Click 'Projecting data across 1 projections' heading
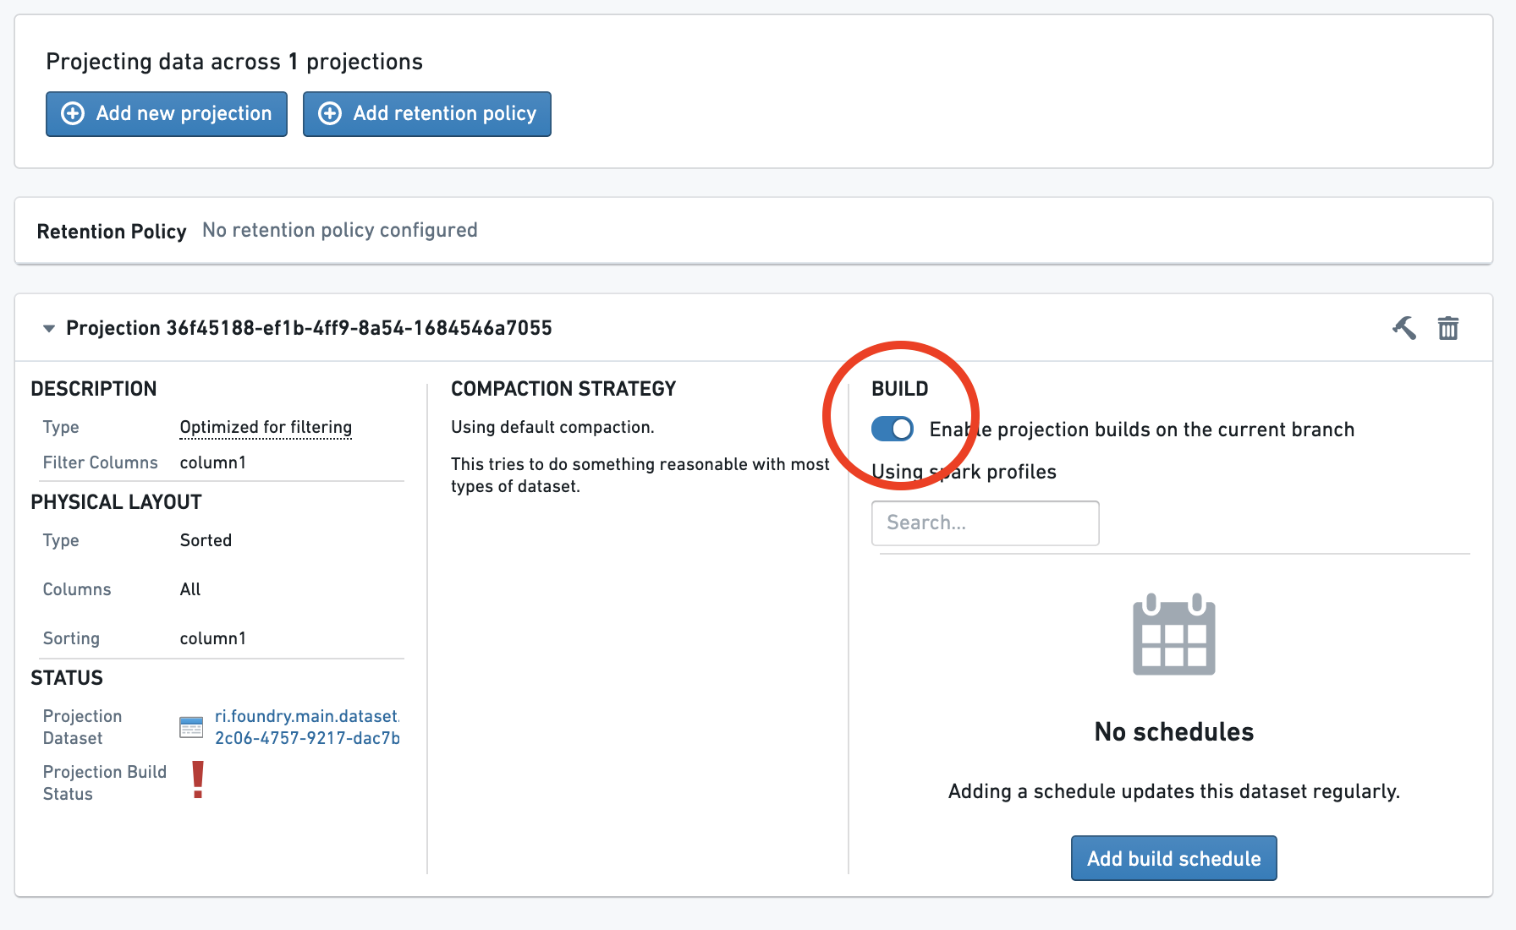Screen dimensions: 1516x930 (x=234, y=61)
